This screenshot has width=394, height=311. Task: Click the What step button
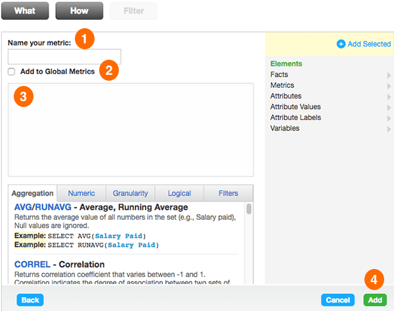coord(25,11)
